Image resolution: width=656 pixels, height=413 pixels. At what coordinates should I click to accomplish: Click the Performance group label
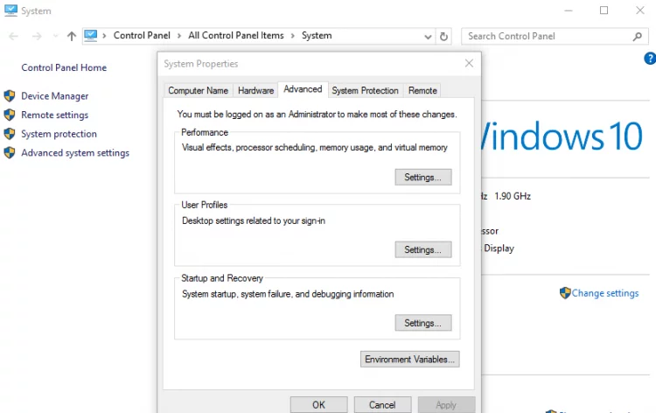click(x=205, y=132)
